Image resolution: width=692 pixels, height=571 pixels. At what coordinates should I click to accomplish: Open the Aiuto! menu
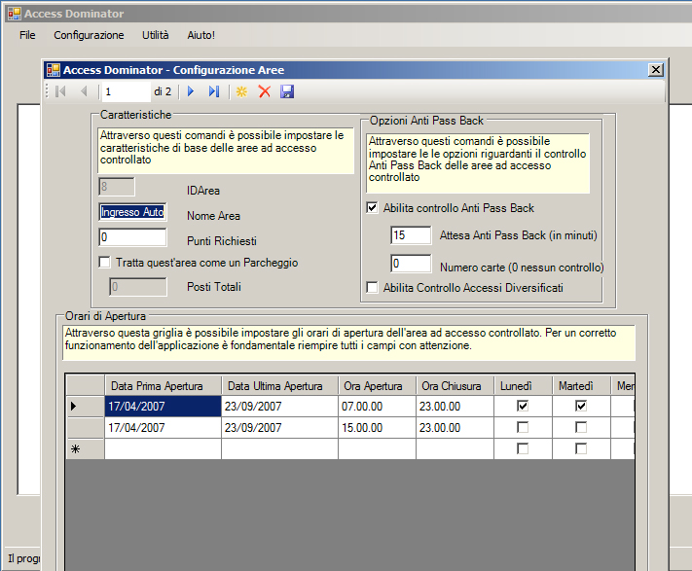pyautogui.click(x=200, y=35)
